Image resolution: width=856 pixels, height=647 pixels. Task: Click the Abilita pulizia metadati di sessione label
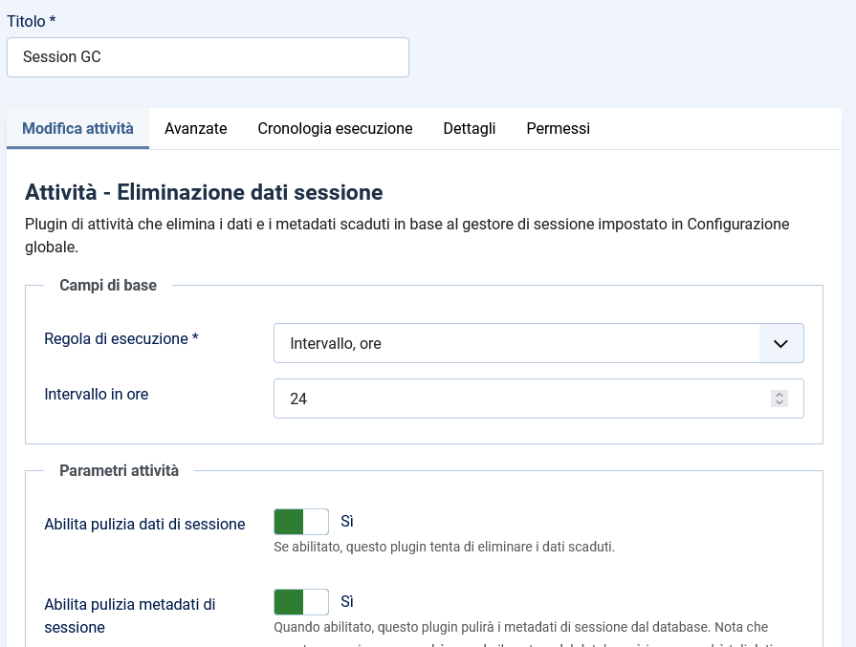pos(129,615)
